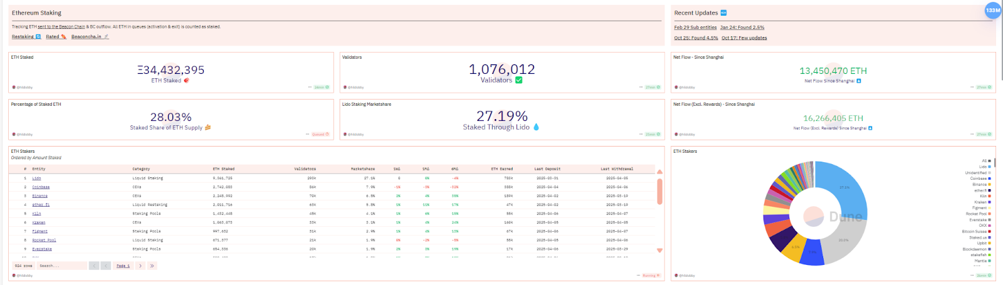The width and height of the screenshot is (1003, 285).
Task: Open the three-dot menu on Validators card
Action: (641, 88)
